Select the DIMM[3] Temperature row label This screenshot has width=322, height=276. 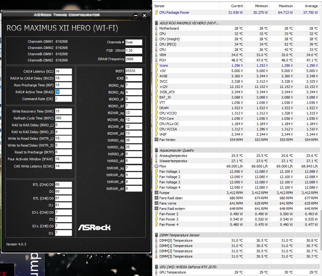pos(176,256)
